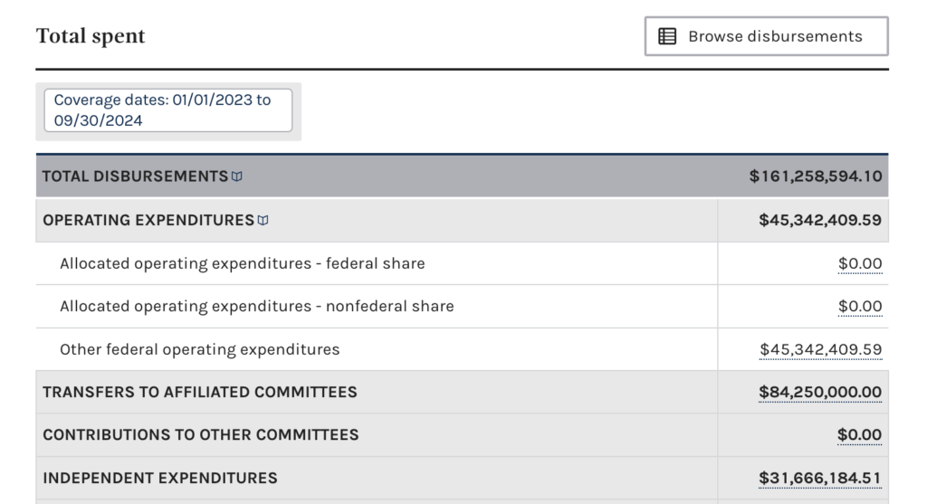This screenshot has height=504, width=927.
Task: Click the Browse disbursements button label
Action: pos(775,37)
